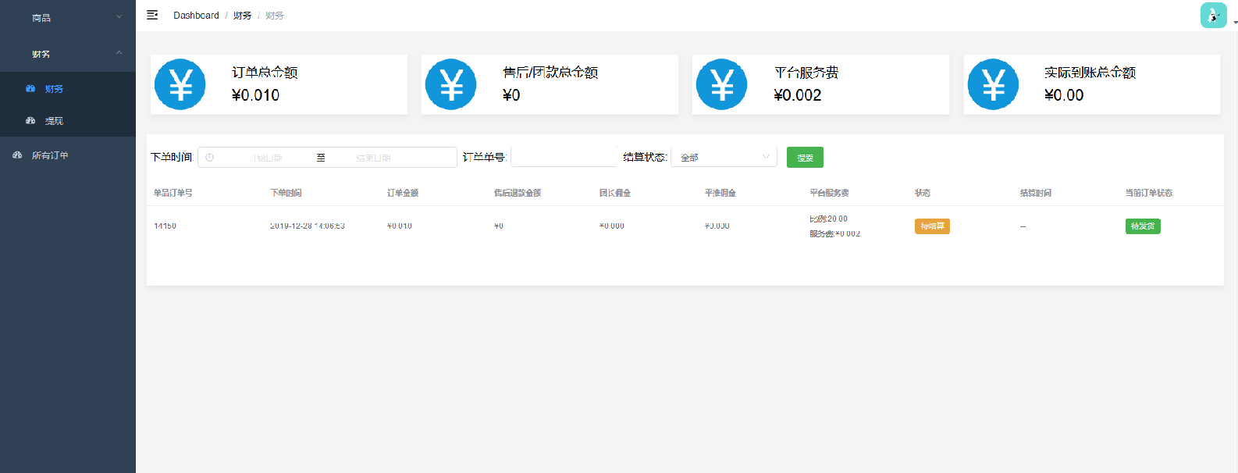Click the yen icon for 实际到账总金额

pyautogui.click(x=993, y=84)
